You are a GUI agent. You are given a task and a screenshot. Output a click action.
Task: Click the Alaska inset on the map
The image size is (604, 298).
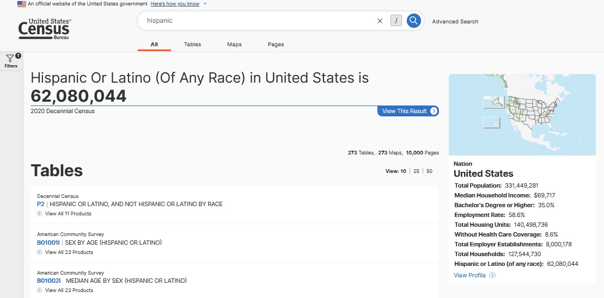[494, 102]
